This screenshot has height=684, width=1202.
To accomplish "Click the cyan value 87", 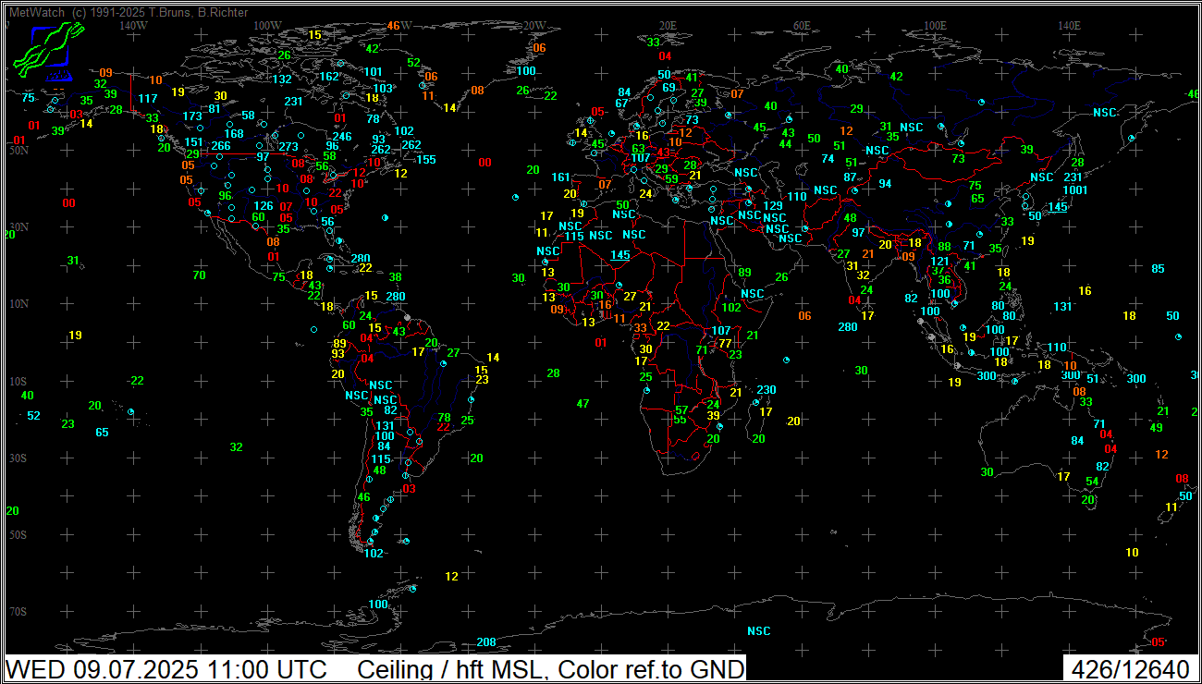I will point(851,177).
